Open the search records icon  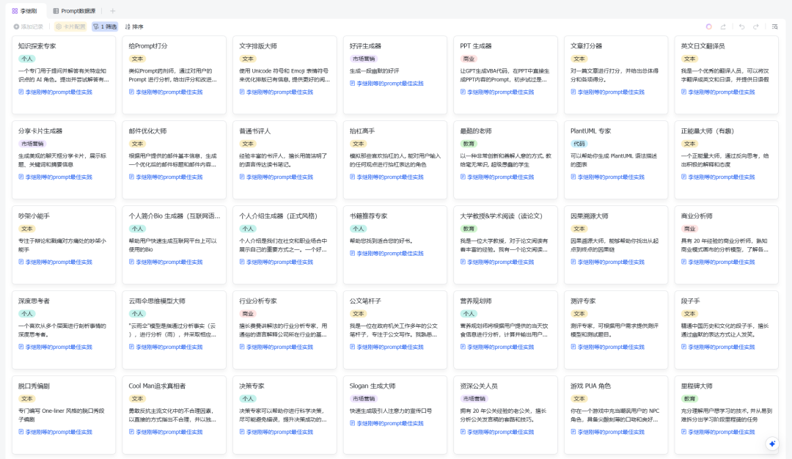(774, 26)
